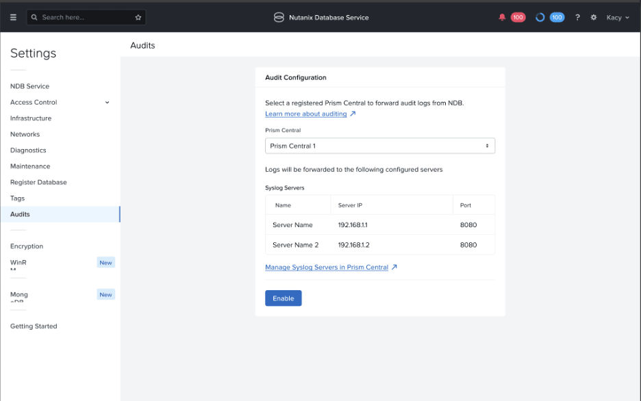Click the New badge next to MongoDB
This screenshot has width=641, height=401.
point(105,294)
